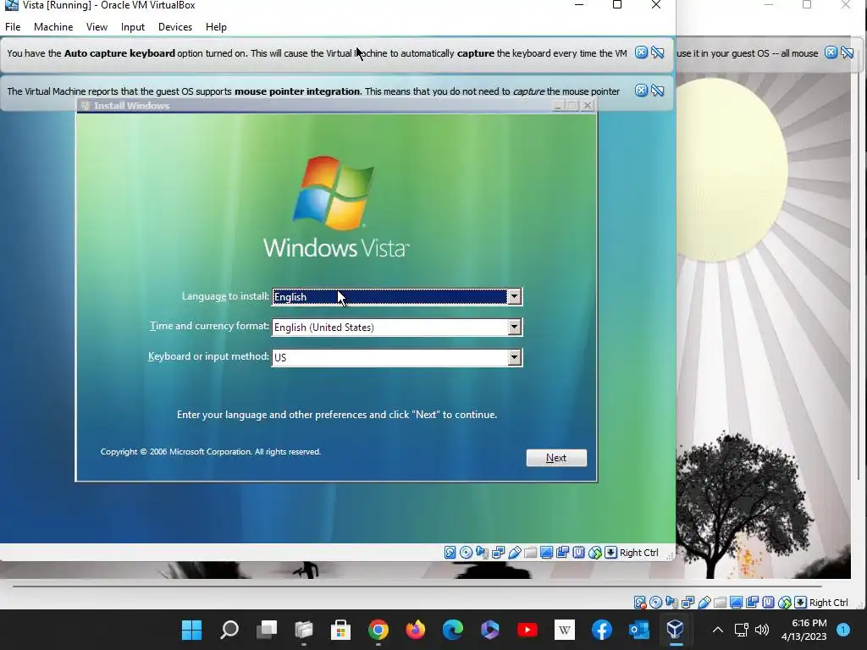Open the Machine menu

(x=53, y=26)
